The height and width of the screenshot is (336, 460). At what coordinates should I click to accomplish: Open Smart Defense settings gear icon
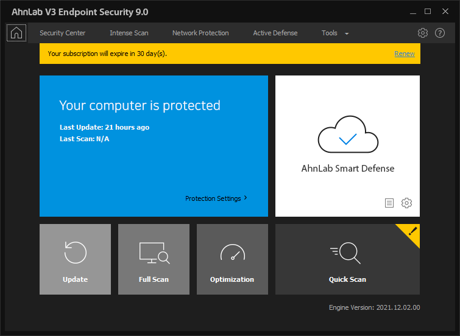click(406, 203)
